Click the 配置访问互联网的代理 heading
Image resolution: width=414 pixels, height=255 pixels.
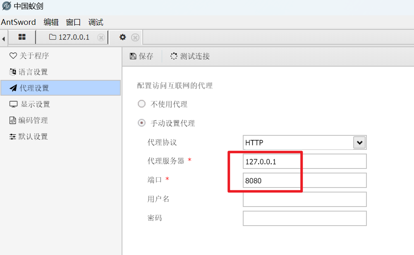coord(175,86)
